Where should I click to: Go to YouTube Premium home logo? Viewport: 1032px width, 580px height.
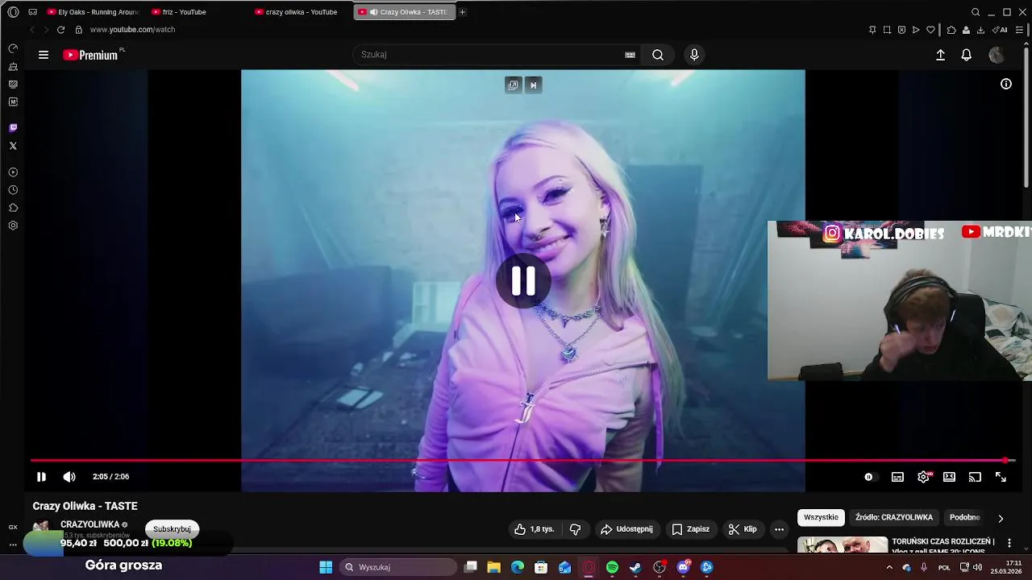pyautogui.click(x=90, y=55)
